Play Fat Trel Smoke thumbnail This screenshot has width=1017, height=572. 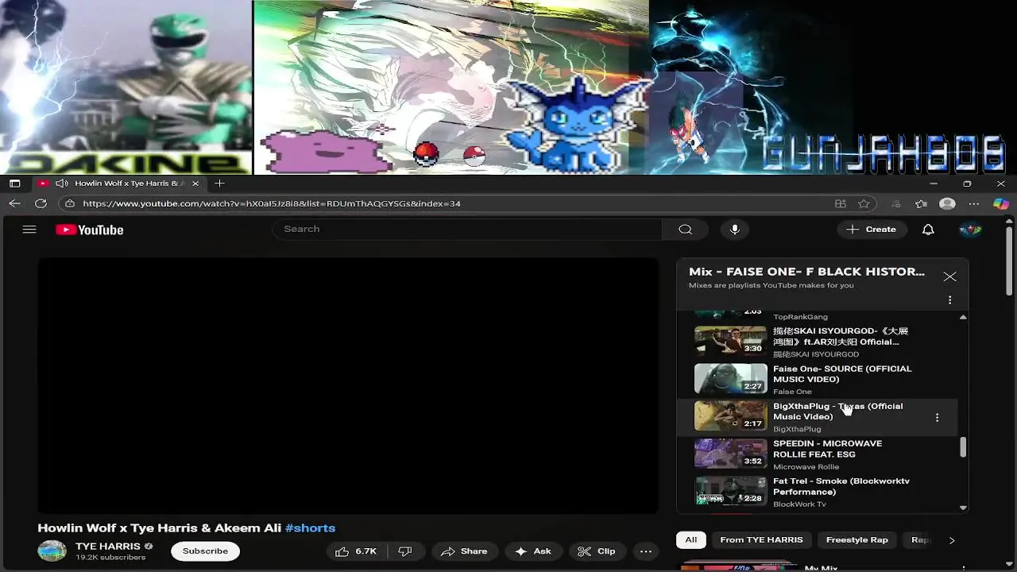pyautogui.click(x=730, y=491)
